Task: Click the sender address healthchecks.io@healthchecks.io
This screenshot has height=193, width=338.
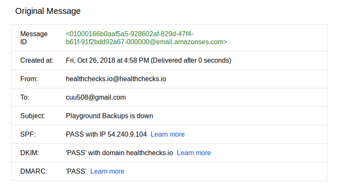Action: click(x=116, y=79)
